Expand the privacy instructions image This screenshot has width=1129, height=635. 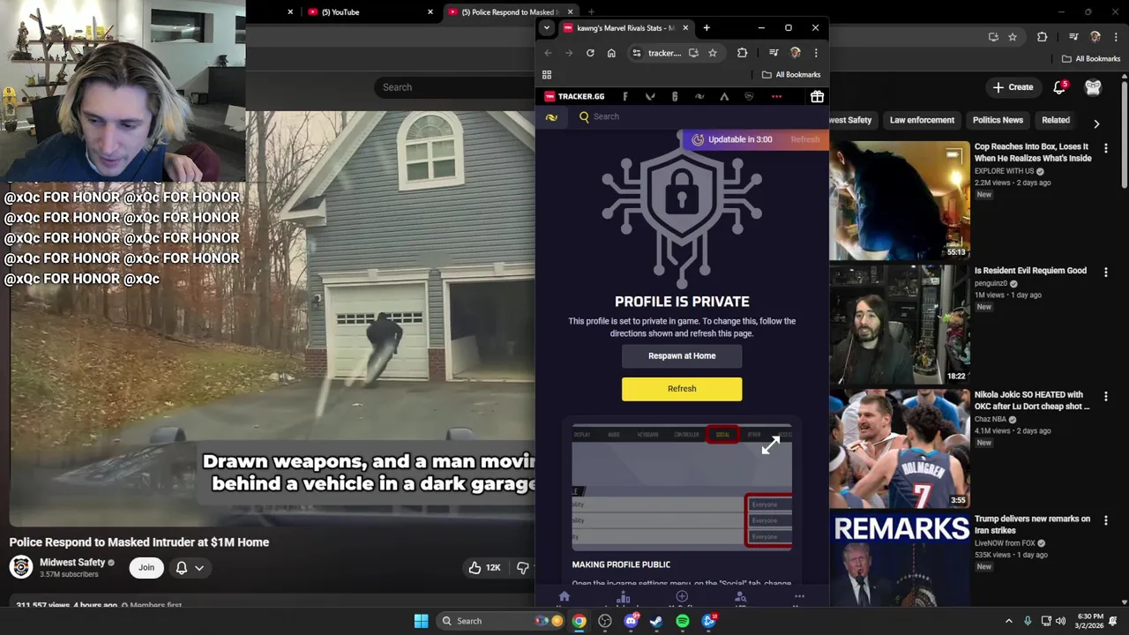coord(771,445)
